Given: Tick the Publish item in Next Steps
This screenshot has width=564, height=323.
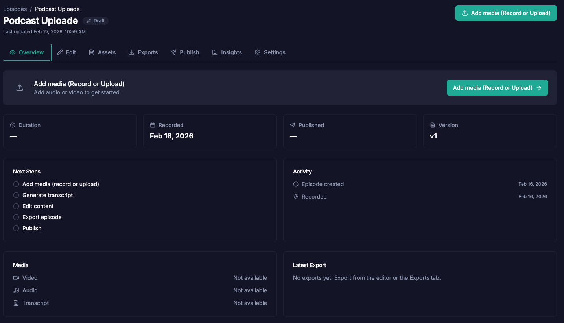Looking at the screenshot, I should point(16,228).
